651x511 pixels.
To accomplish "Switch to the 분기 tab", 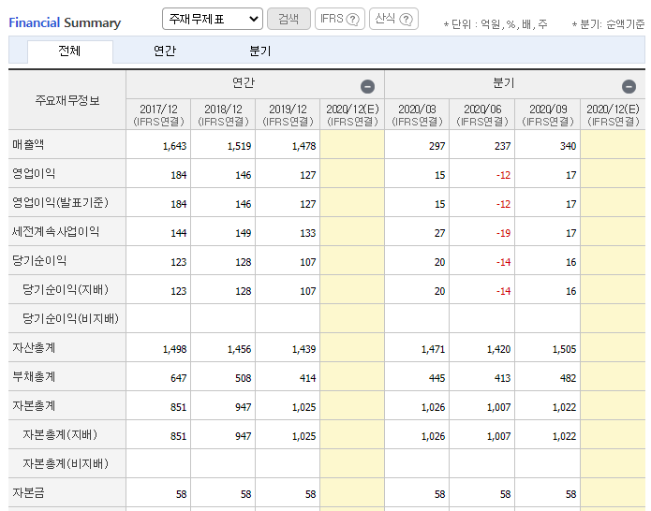I will (259, 51).
